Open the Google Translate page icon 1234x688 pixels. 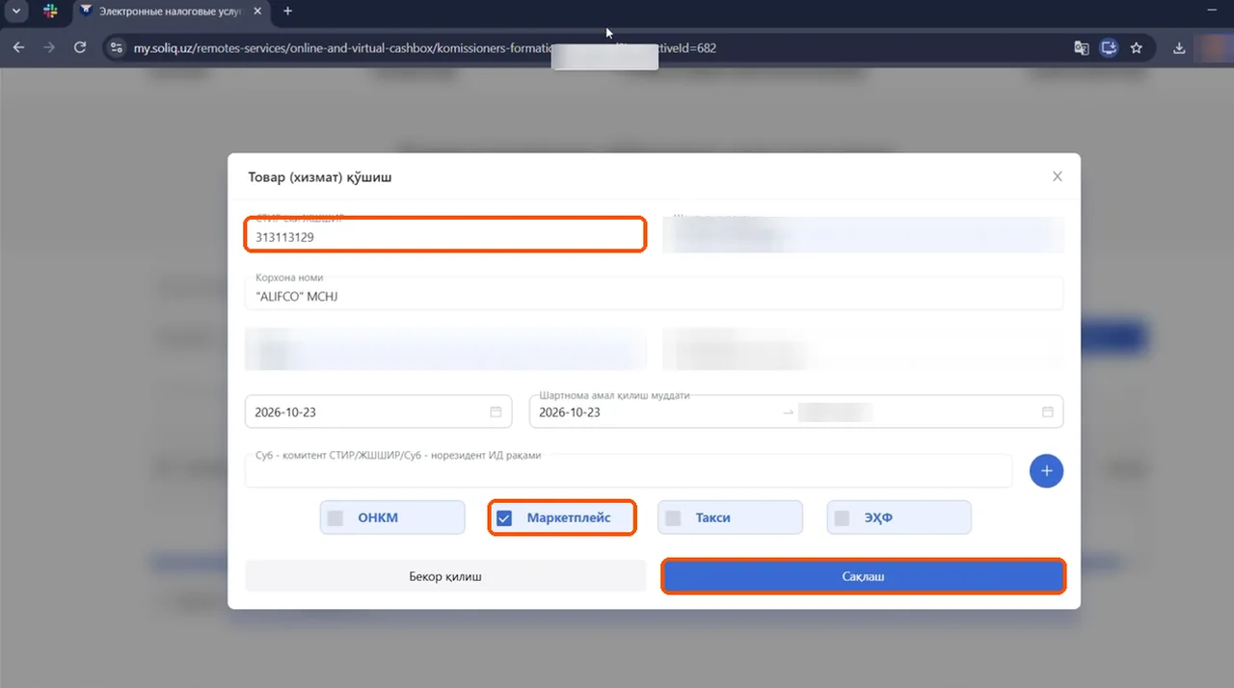click(1082, 47)
